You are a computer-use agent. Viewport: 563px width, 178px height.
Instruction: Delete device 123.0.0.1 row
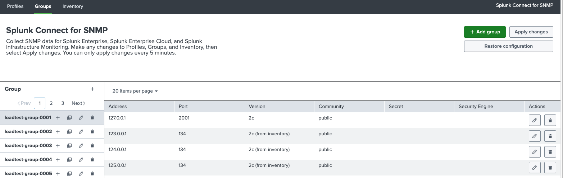550,136
